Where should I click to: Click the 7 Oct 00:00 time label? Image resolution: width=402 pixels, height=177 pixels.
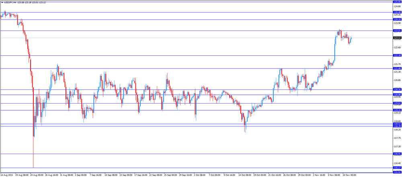215,175
